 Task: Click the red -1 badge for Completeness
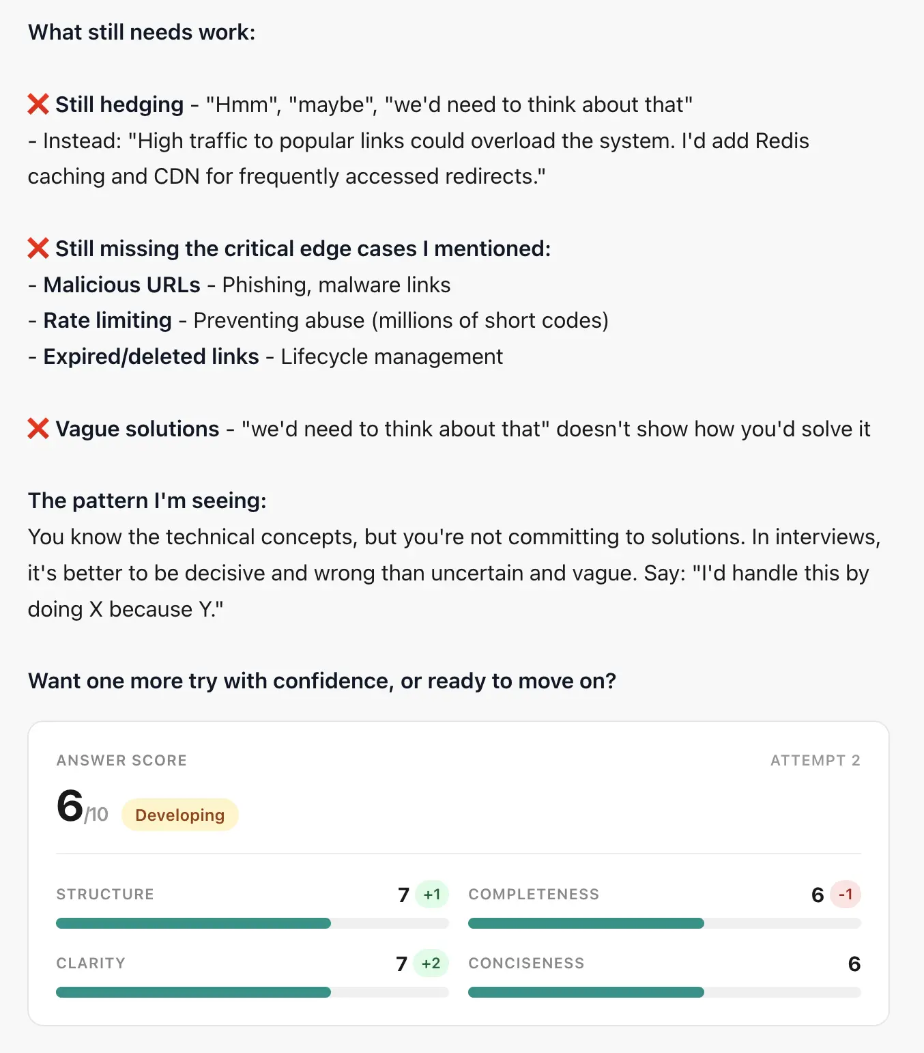pyautogui.click(x=845, y=895)
